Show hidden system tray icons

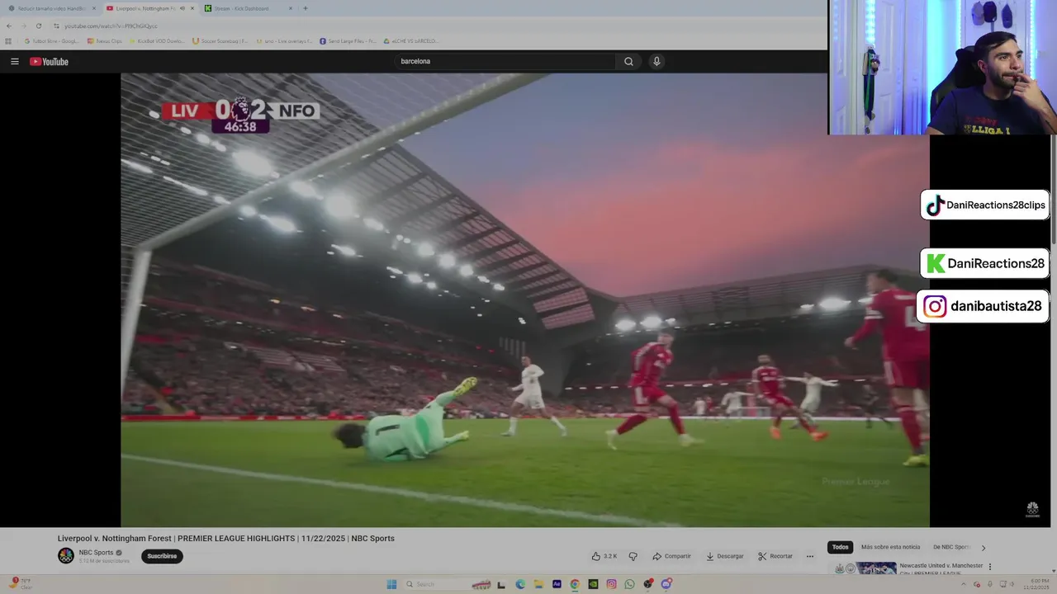pos(964,584)
